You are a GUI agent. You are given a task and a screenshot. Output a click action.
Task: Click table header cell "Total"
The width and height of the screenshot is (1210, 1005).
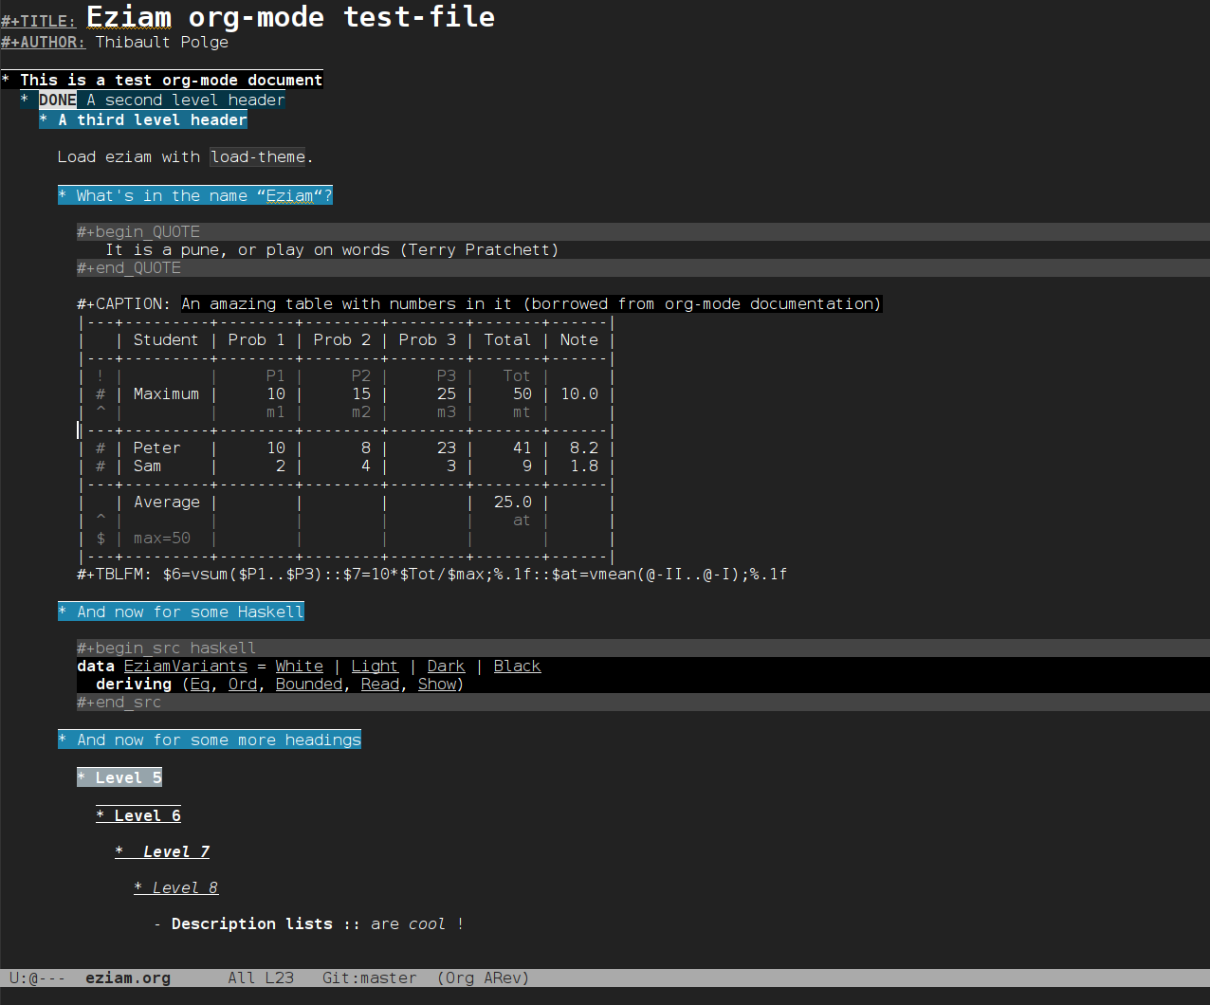coord(507,339)
